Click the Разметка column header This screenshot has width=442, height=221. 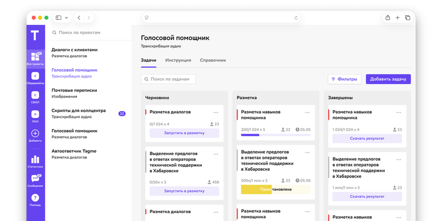(x=247, y=98)
